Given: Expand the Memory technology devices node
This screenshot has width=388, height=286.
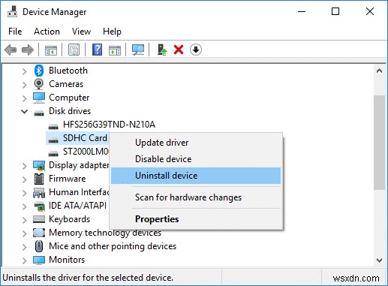Looking at the screenshot, I should point(24,233).
